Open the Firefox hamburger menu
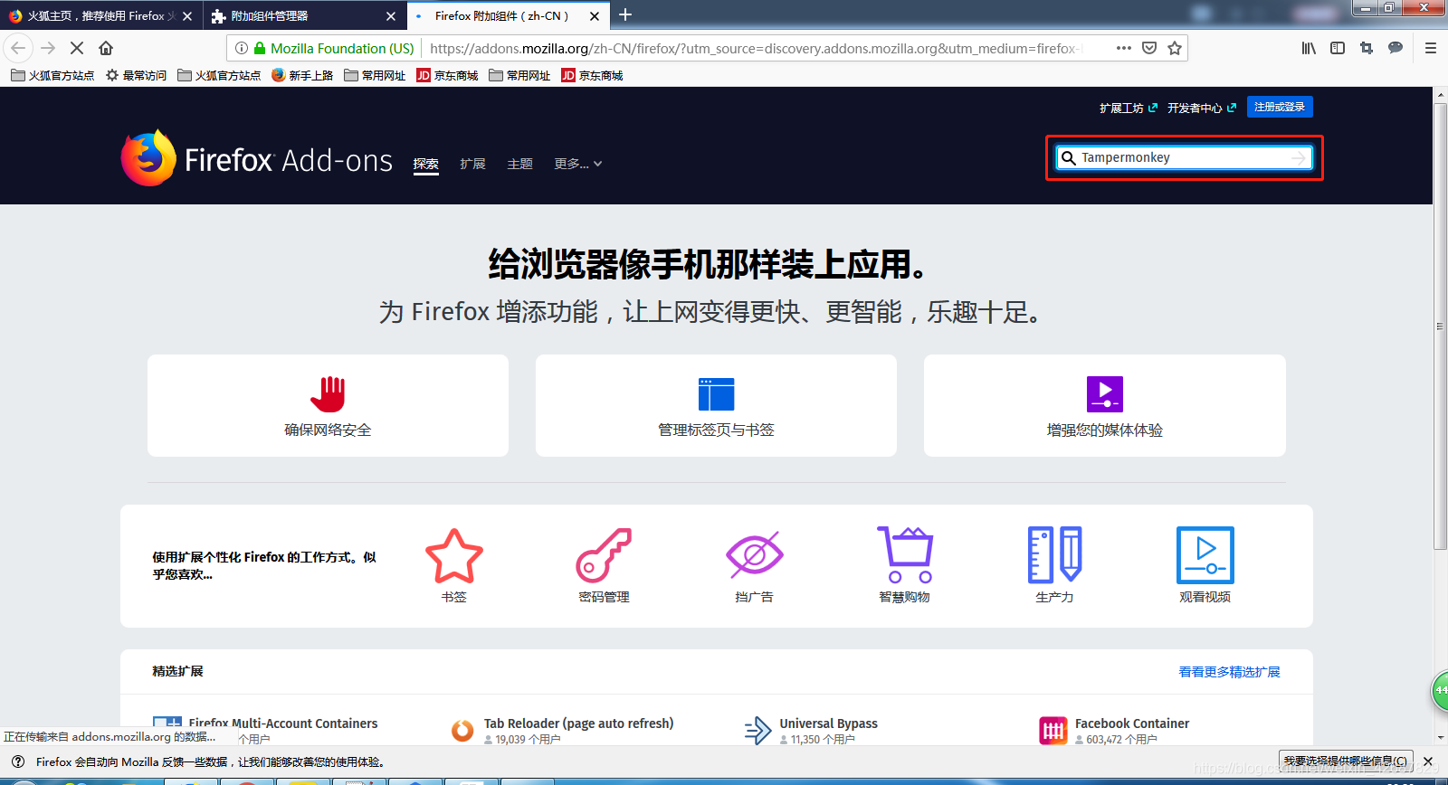Image resolution: width=1448 pixels, height=785 pixels. tap(1431, 48)
